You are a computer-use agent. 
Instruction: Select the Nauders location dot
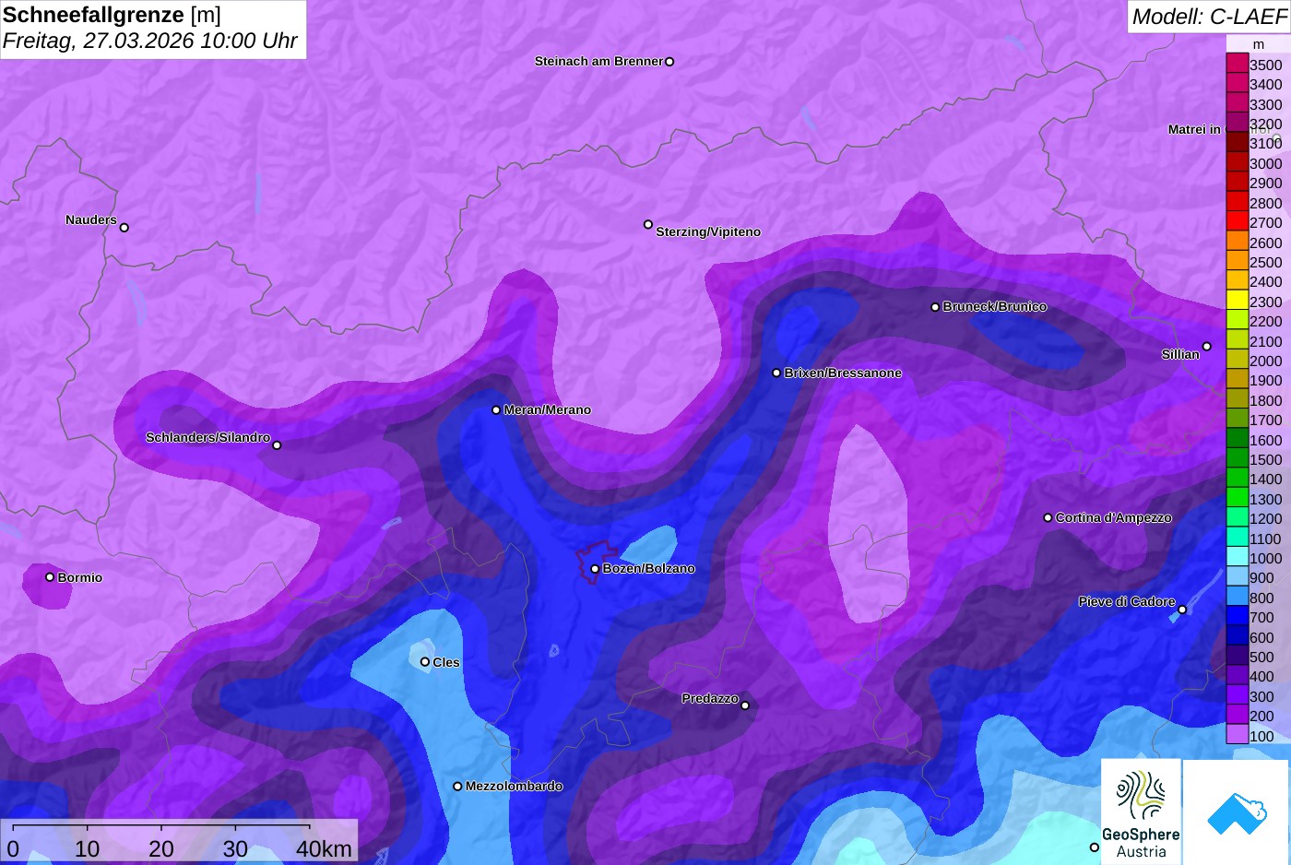point(124,228)
